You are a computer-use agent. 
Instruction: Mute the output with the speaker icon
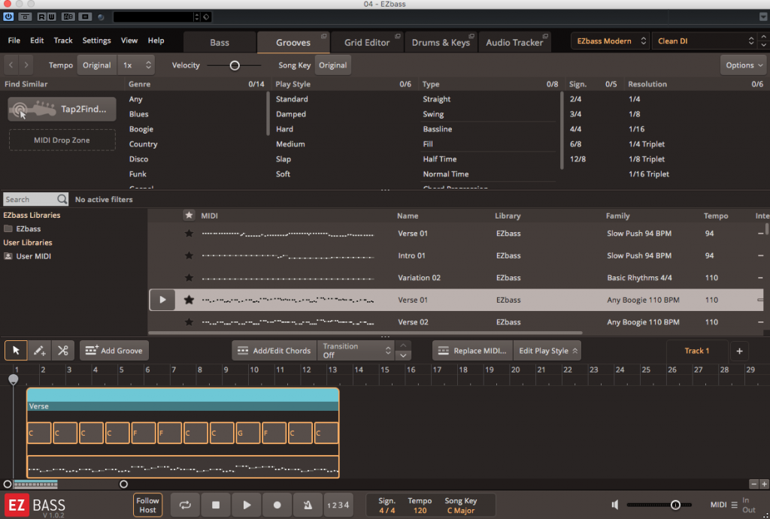pos(615,504)
